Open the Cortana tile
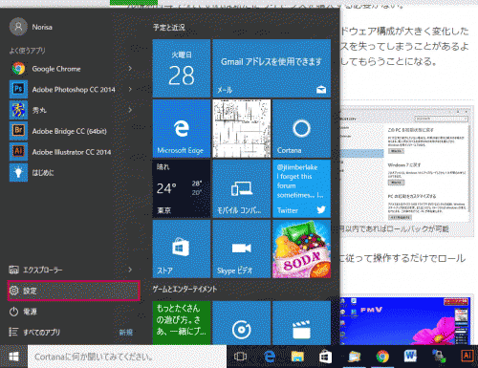478x368 pixels. [x=301, y=128]
